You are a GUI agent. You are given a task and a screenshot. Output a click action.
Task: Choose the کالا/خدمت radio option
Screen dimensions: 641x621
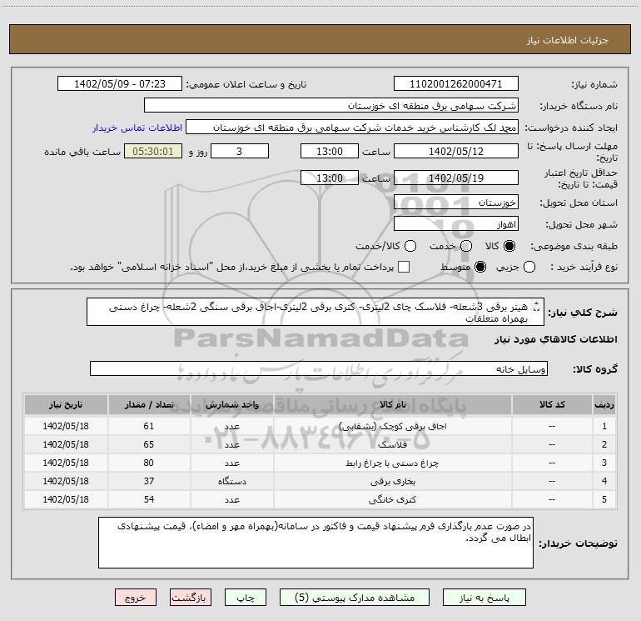(x=410, y=246)
